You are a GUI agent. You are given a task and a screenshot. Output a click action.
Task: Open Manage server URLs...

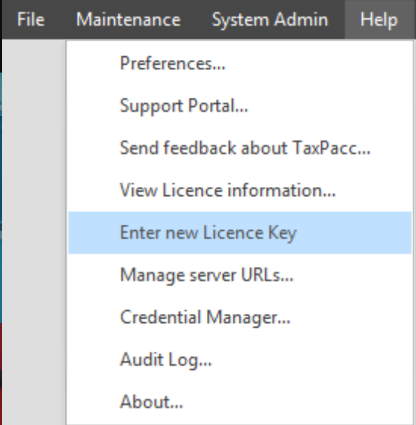tap(240, 275)
